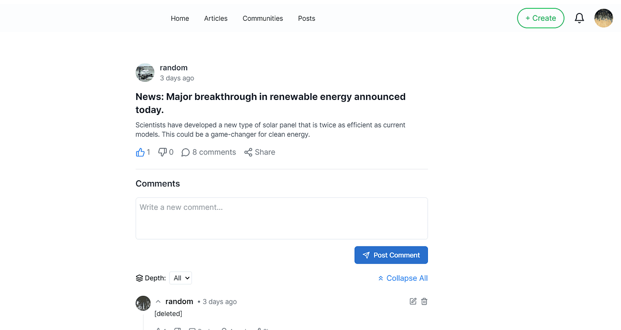Image resolution: width=621 pixels, height=330 pixels.
Task: Collapse random's comment via the chevron
Action: click(158, 301)
